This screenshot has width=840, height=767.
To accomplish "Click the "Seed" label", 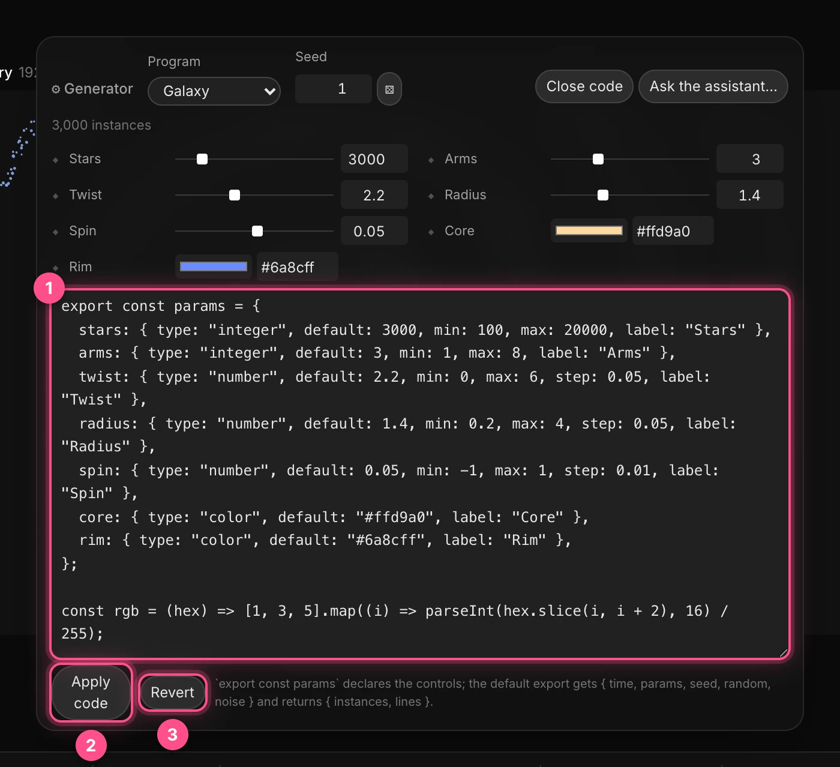I will (x=311, y=57).
